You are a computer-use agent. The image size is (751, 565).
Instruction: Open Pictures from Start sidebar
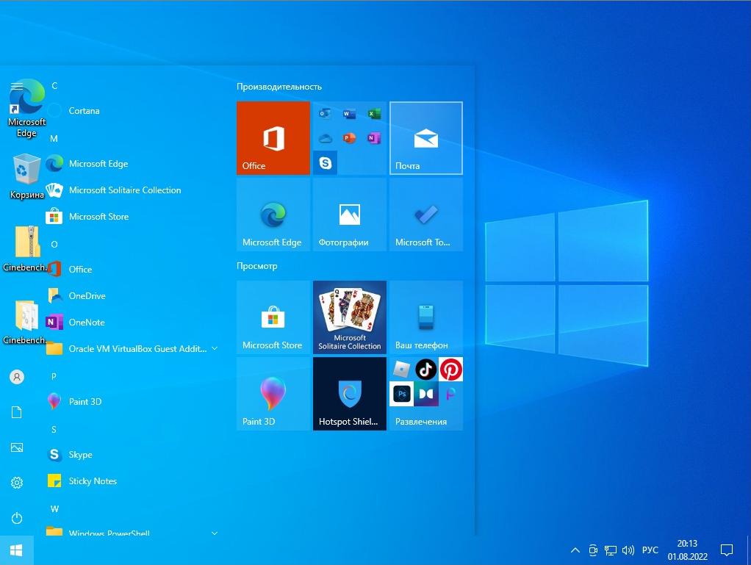(17, 447)
